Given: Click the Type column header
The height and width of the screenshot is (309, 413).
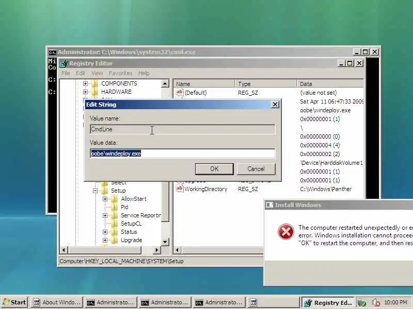Looking at the screenshot, I should [265, 84].
